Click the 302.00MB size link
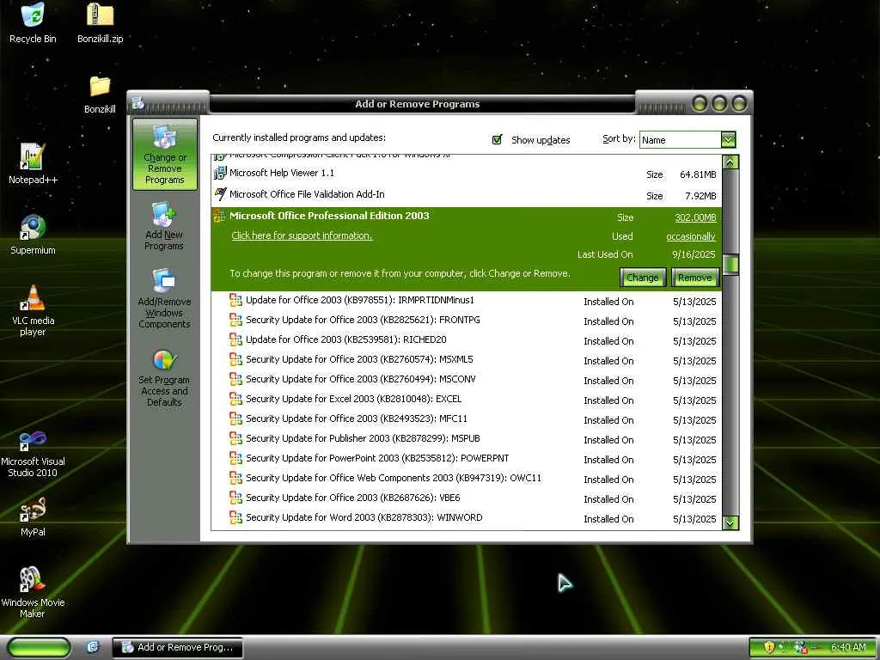 695,217
